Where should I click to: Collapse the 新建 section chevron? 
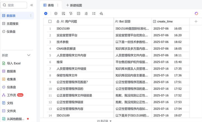click(x=28, y=55)
